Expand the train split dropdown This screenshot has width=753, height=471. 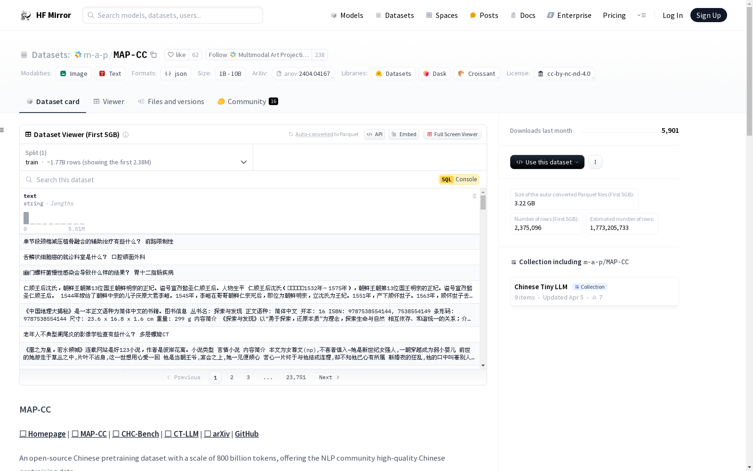pos(136,157)
